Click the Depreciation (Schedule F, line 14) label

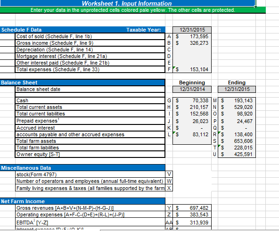coord(55,49)
